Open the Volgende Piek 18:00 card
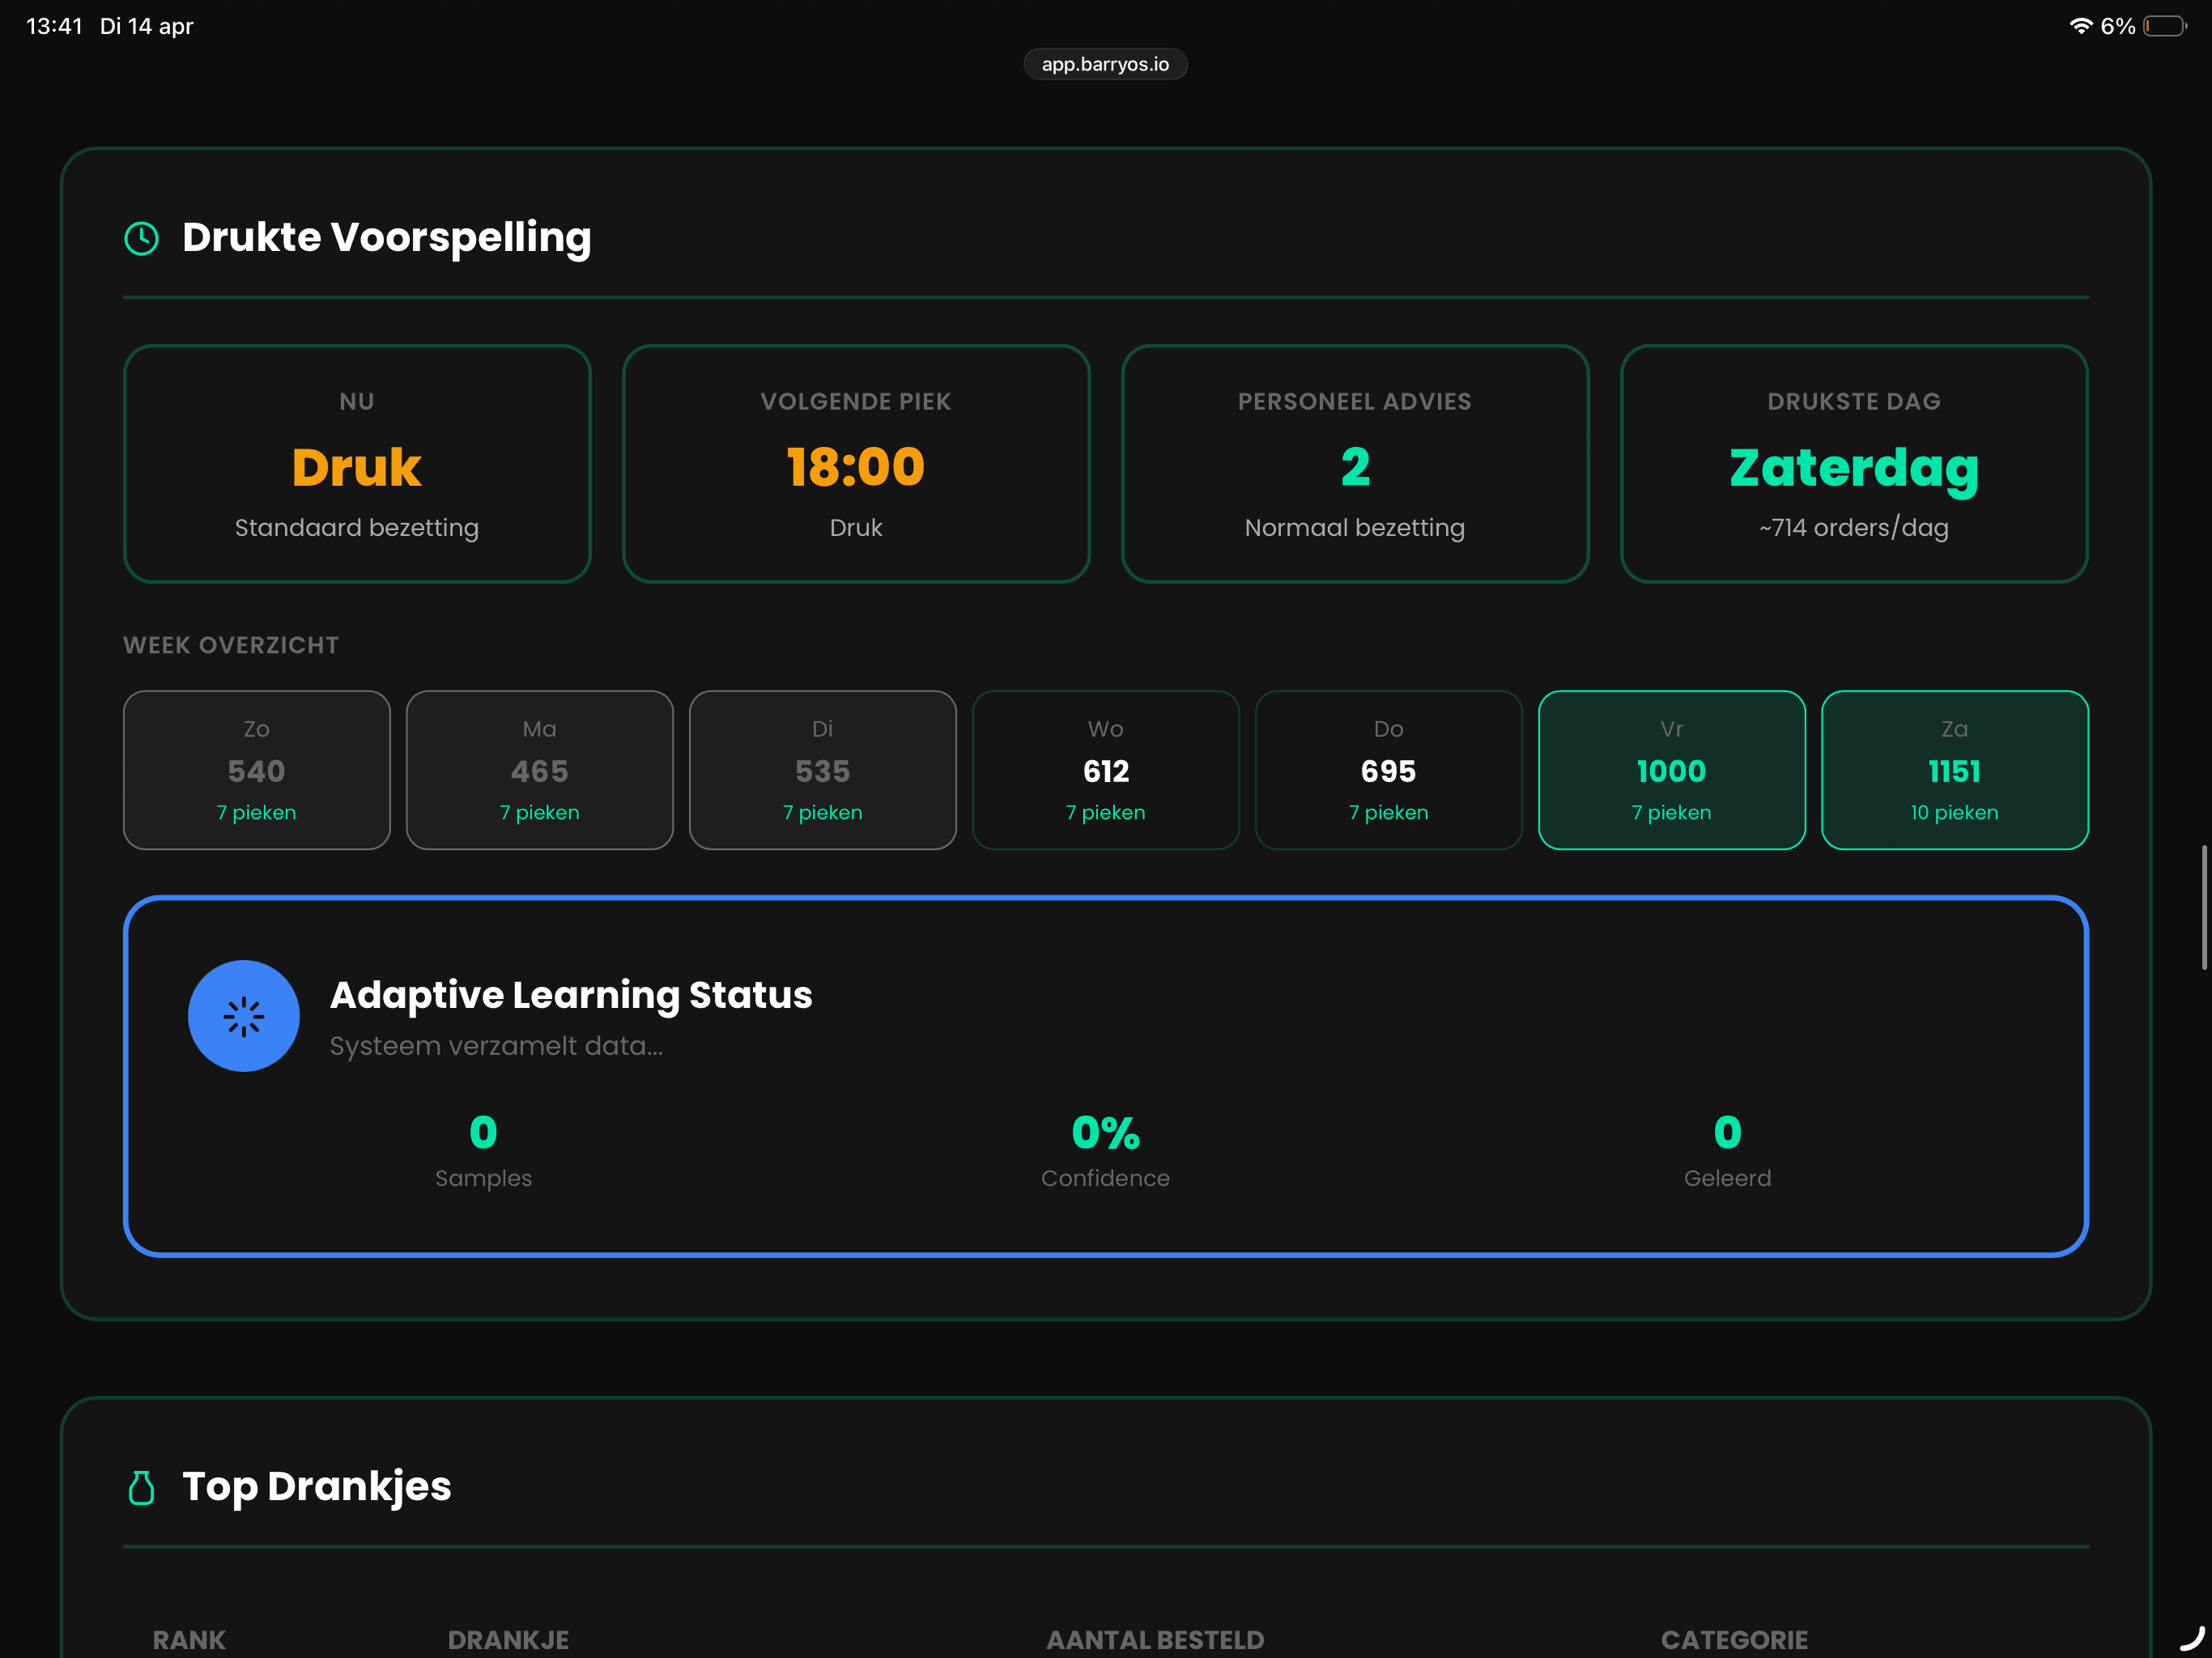The image size is (2212, 1658). point(856,464)
